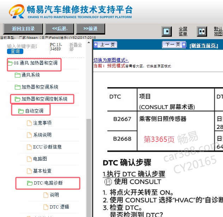Click the tree panel vertical scrollbar thumb
The height and width of the screenshot is (217, 223).
point(89,168)
